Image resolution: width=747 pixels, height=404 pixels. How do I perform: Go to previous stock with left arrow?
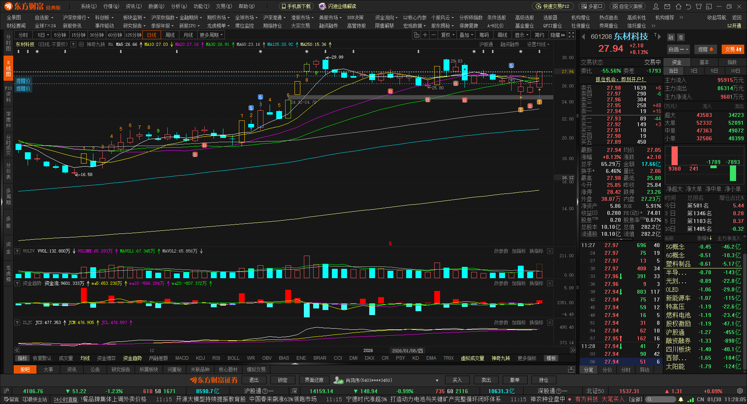point(583,37)
